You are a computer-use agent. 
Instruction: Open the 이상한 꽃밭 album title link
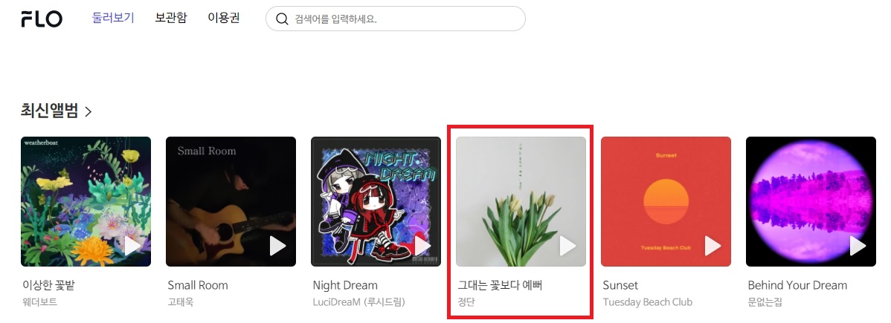pyautogui.click(x=49, y=285)
